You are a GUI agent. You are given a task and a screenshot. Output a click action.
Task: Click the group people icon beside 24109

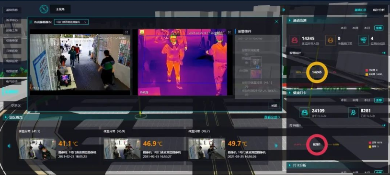(304, 113)
